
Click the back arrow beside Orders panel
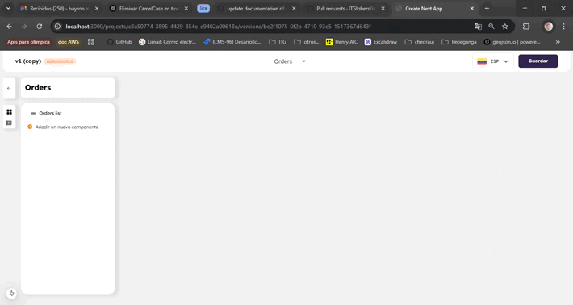tap(9, 88)
